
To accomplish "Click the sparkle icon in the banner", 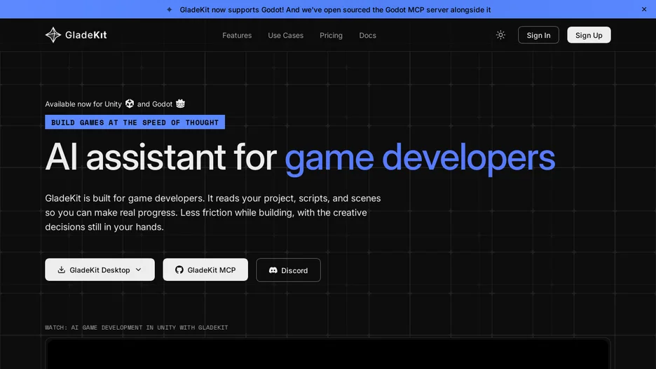I will pyautogui.click(x=170, y=10).
